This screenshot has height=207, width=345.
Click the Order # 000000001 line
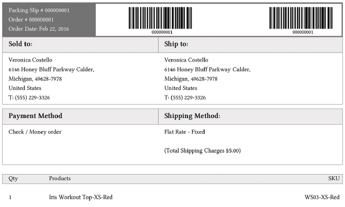(x=31, y=20)
